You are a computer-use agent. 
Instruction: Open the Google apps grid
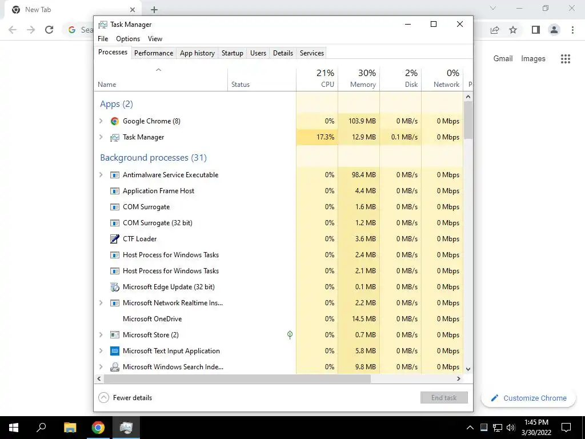[566, 59]
